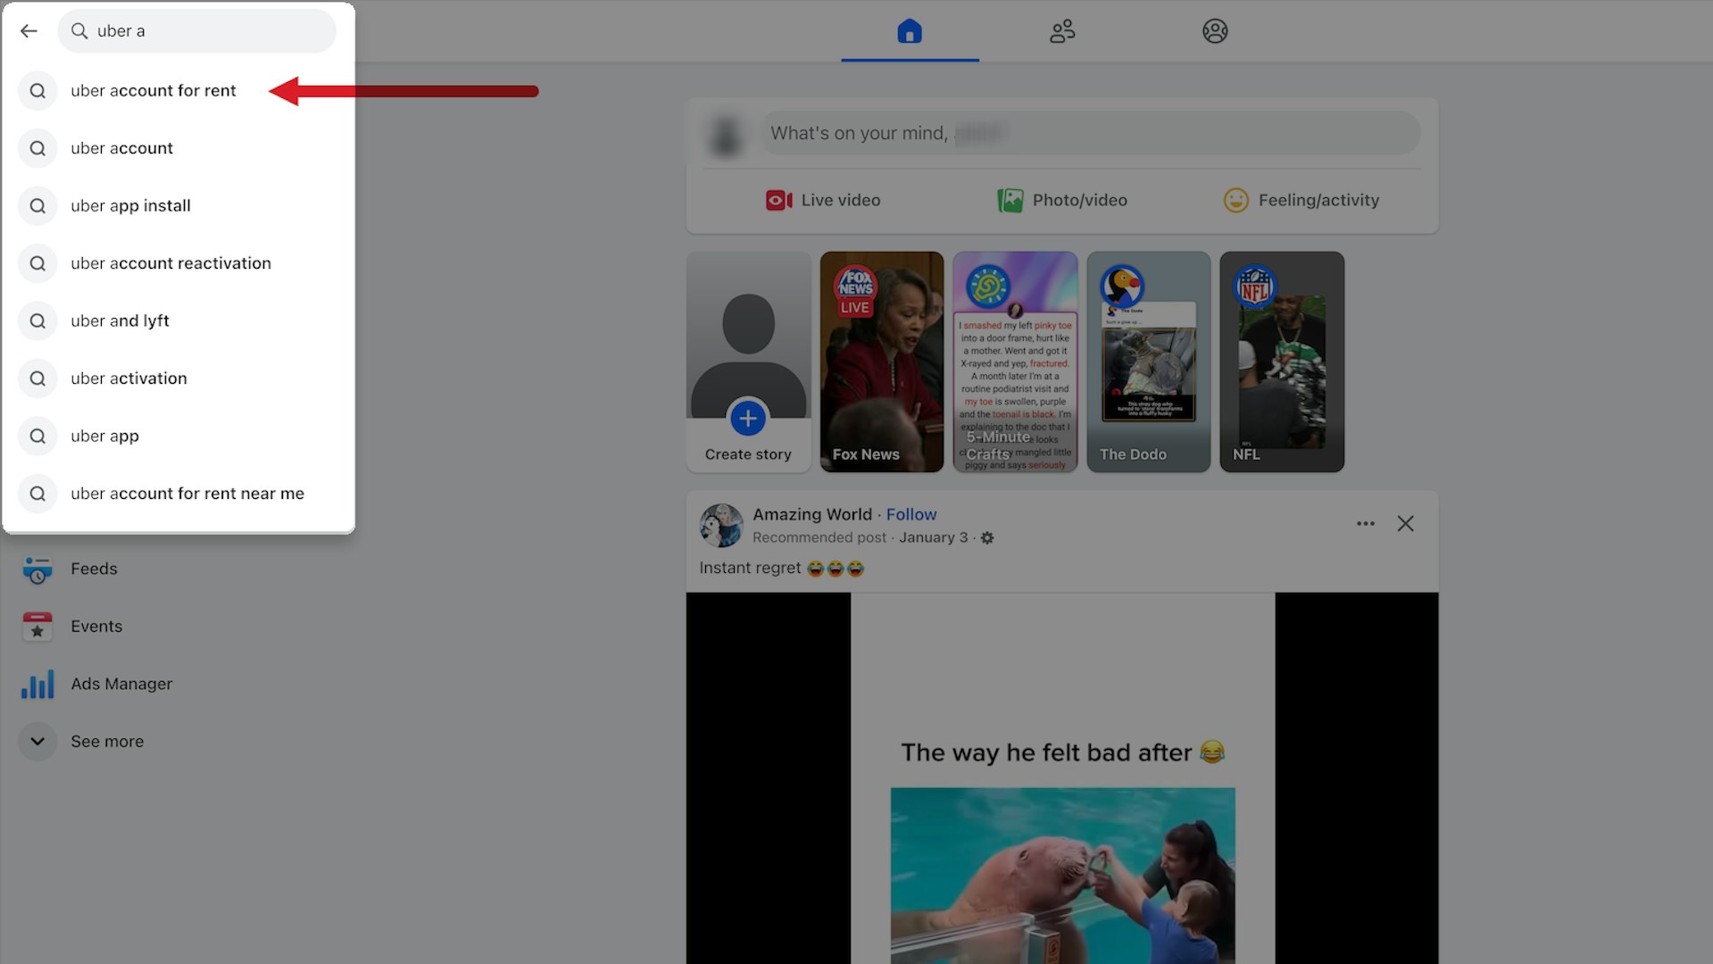Click the green Photo/video icon

(x=1010, y=200)
